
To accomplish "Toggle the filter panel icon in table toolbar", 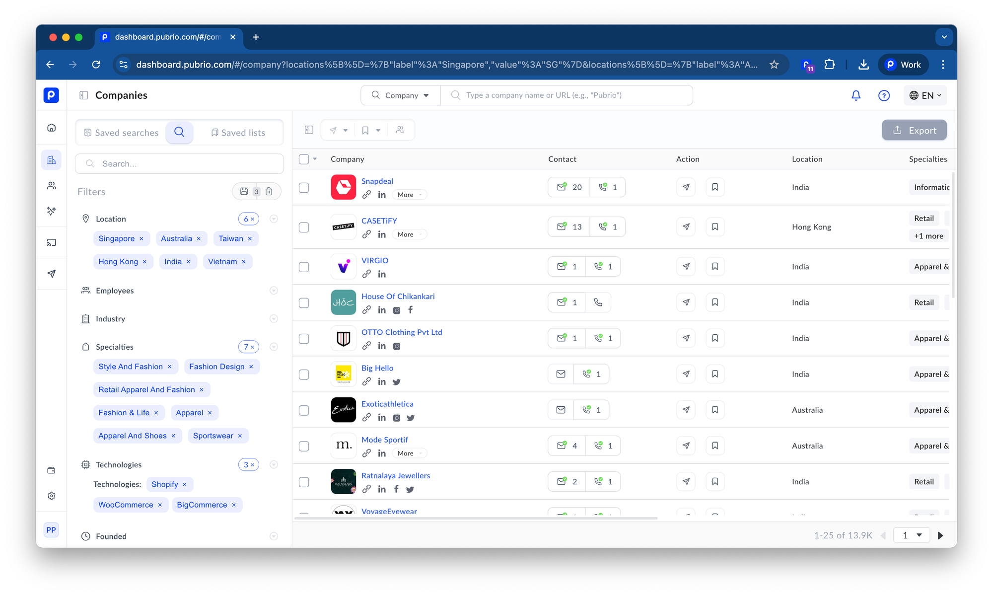I will point(309,130).
